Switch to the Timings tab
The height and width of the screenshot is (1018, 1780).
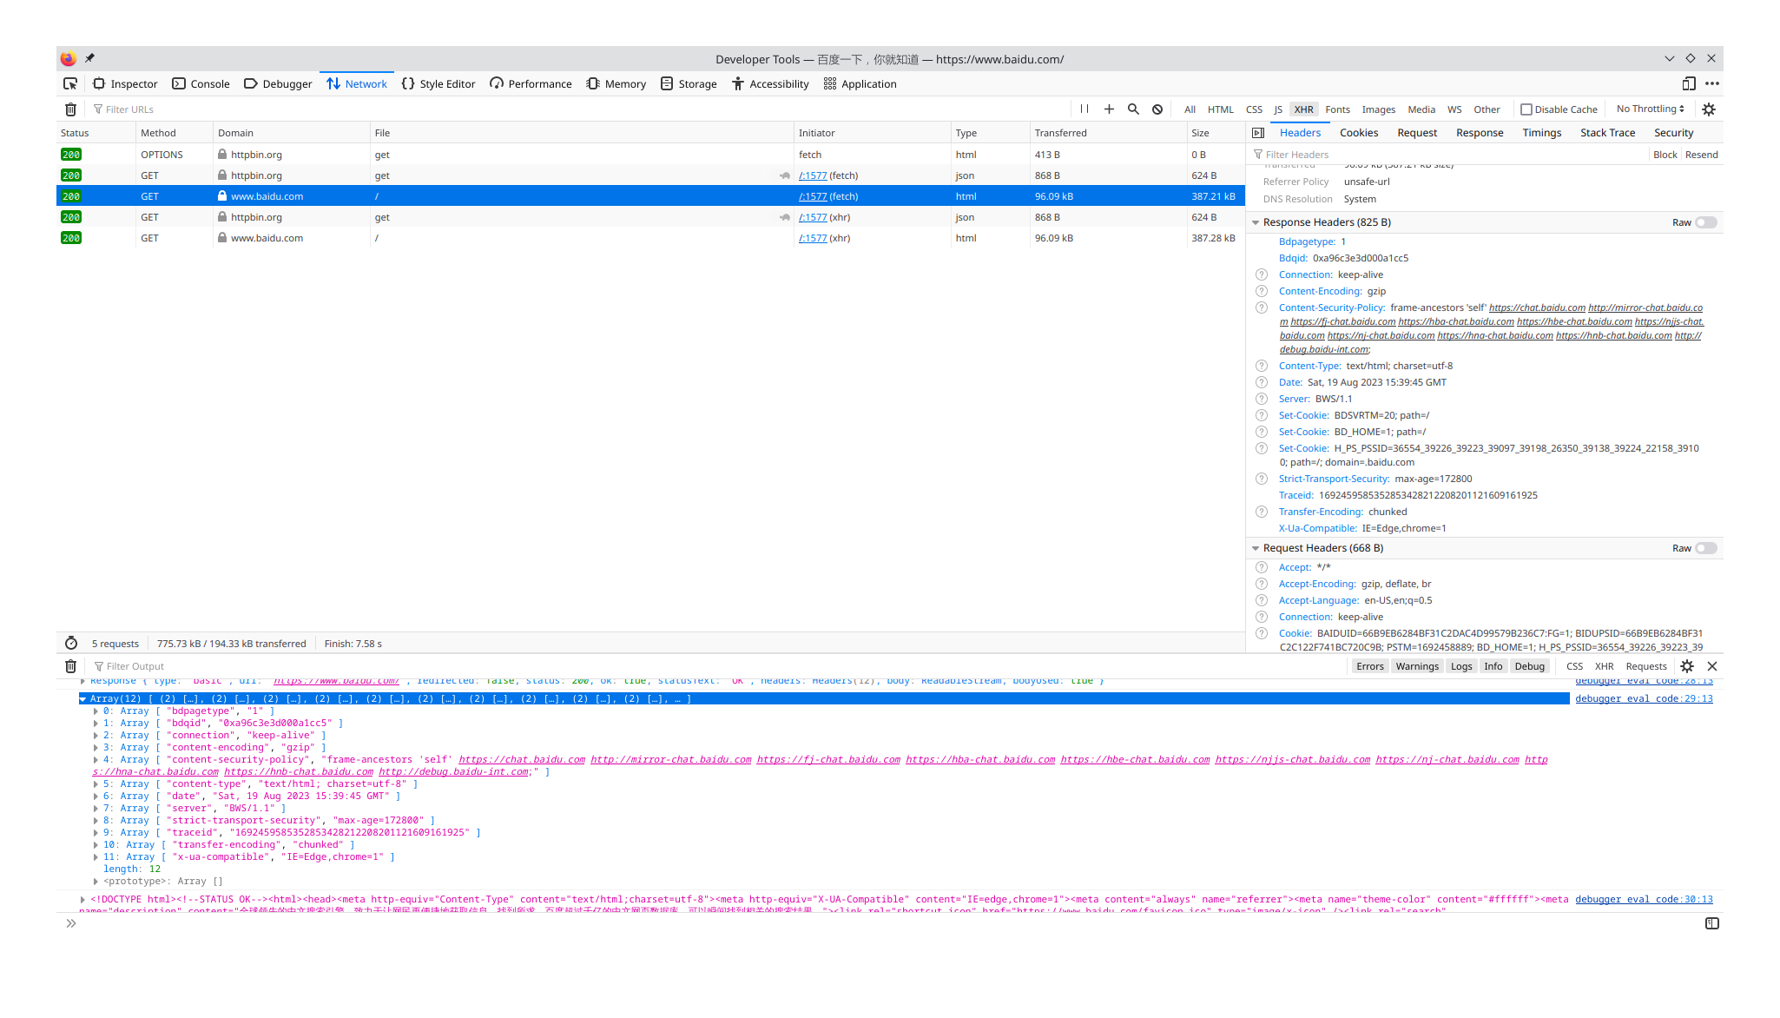click(1541, 133)
